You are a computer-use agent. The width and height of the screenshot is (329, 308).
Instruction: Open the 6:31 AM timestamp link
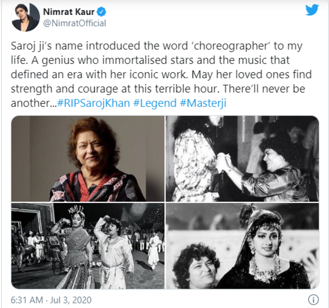tap(27, 300)
